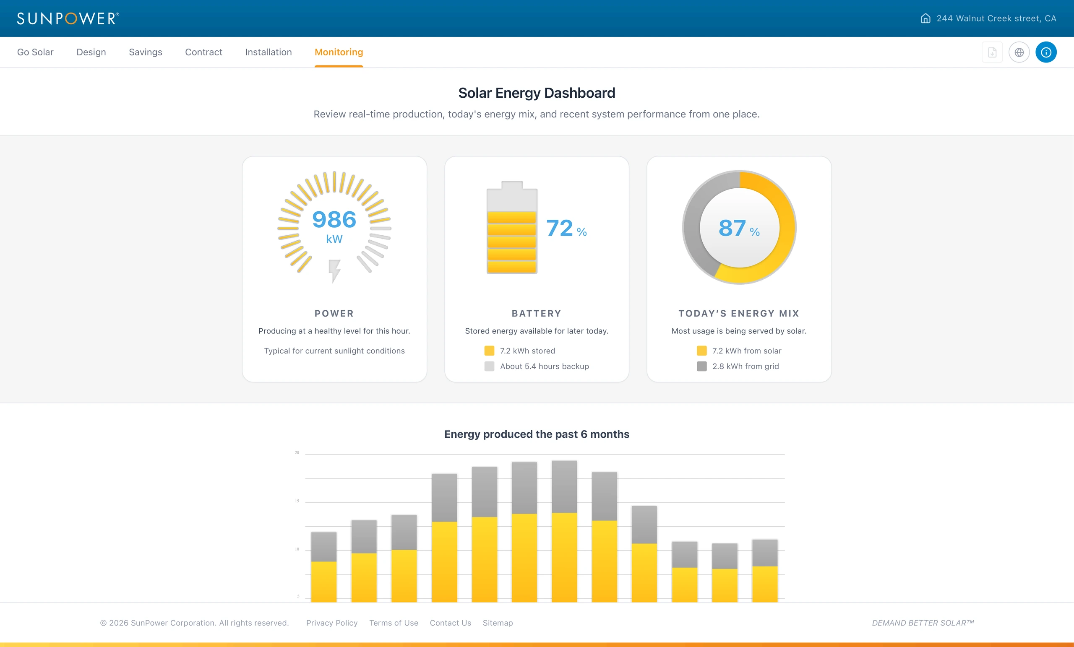Click the last bar of the energy chart
Screen dimensions: 1074x647
(765, 571)
